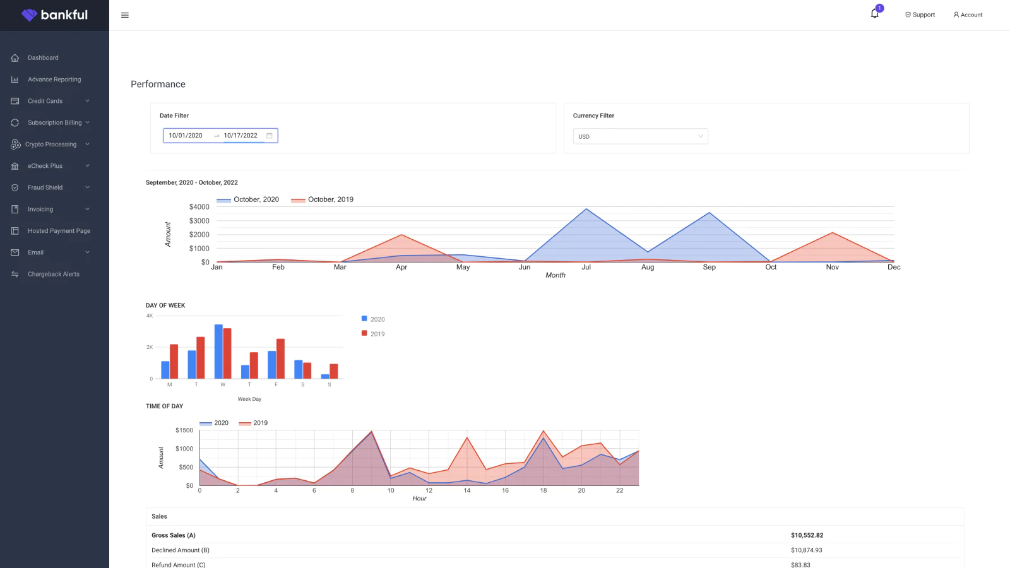Expand the Credit Cards submenu

87,101
